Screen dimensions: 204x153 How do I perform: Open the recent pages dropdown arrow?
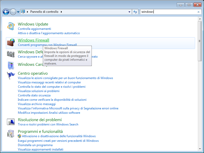tap(18, 12)
